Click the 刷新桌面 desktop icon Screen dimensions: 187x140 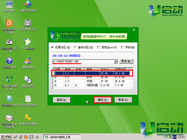coord(28,63)
